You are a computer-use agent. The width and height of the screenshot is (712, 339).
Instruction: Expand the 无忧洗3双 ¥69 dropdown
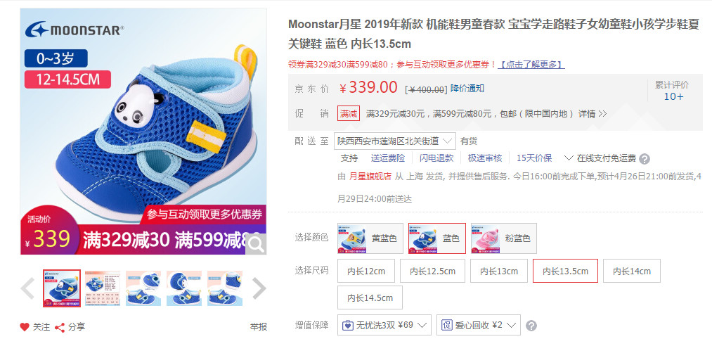pyautogui.click(x=384, y=326)
